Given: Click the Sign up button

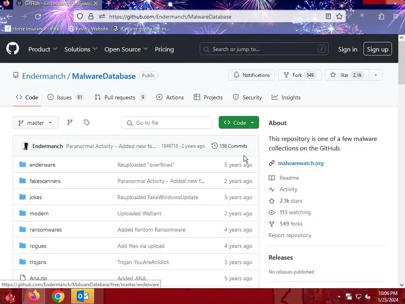Looking at the screenshot, I should (x=377, y=49).
